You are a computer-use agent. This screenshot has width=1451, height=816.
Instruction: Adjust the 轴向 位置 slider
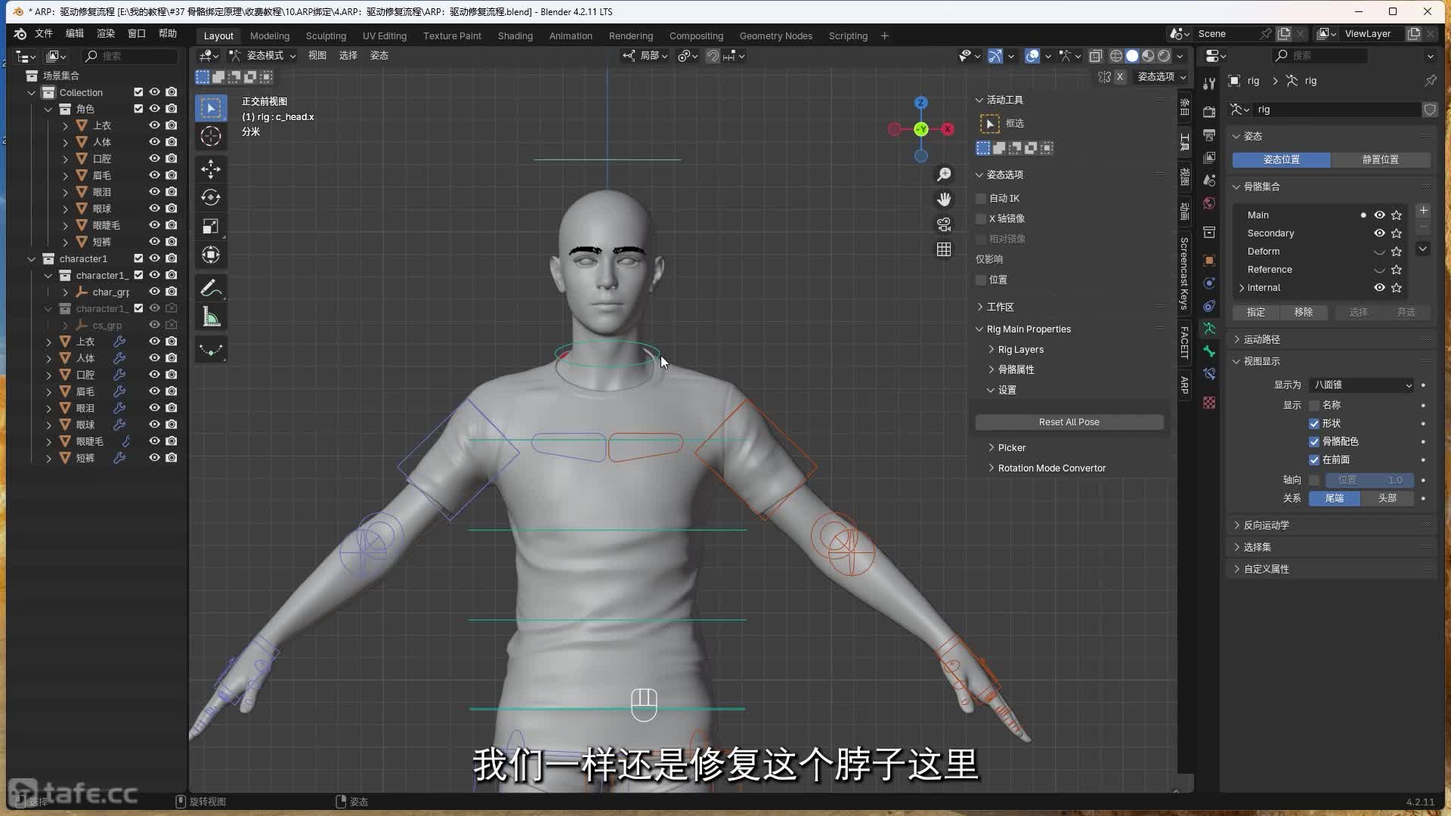(1369, 480)
